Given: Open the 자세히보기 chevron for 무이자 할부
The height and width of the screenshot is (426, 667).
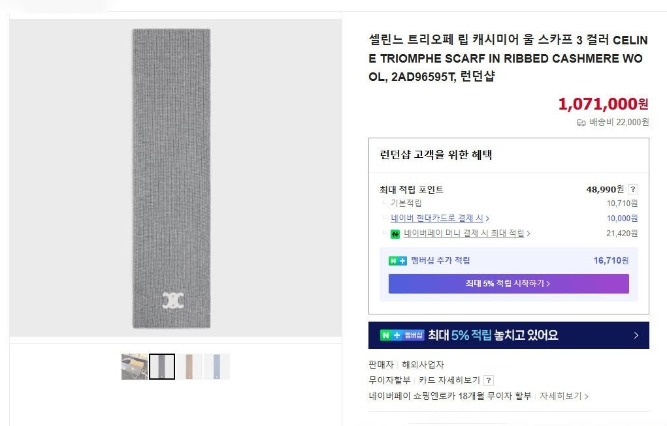Looking at the screenshot, I should point(586,396).
